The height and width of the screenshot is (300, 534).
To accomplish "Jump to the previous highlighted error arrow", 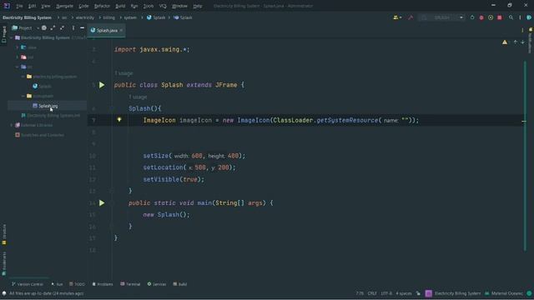I will coord(516,42).
